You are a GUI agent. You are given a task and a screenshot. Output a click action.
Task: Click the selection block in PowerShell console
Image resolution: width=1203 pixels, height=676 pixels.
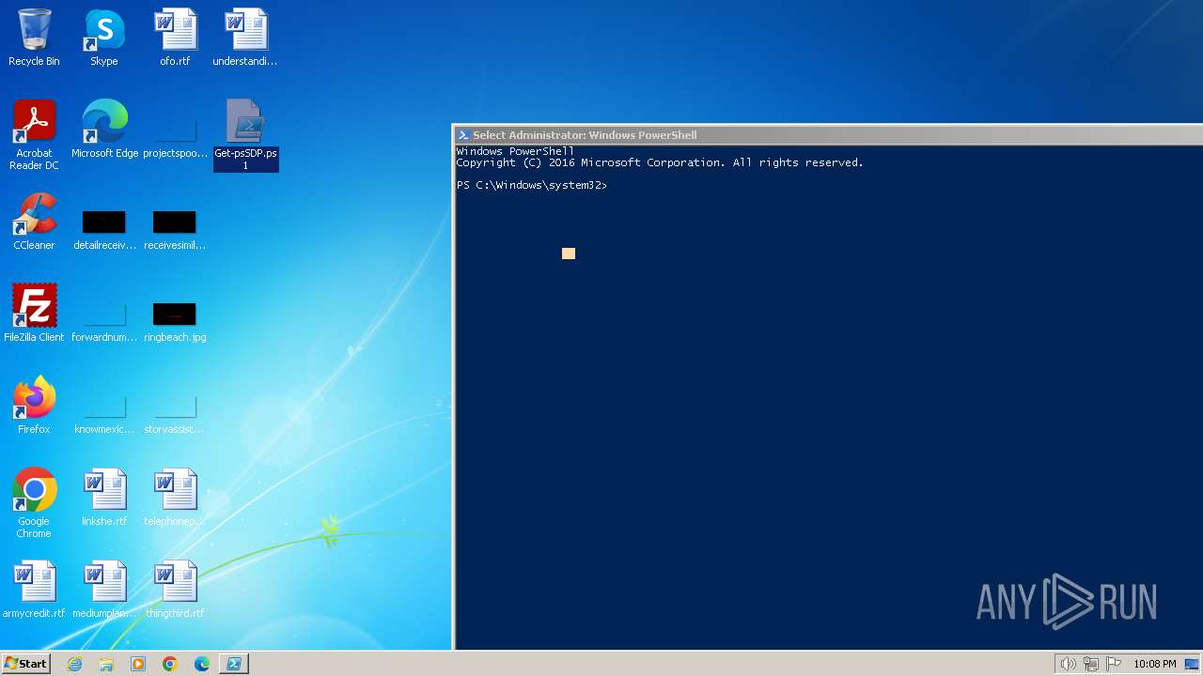tap(569, 253)
